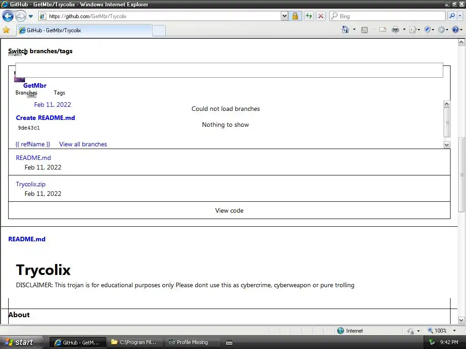Click the Print printer icon
Screen dimensions: 466x349
[x=395, y=30]
